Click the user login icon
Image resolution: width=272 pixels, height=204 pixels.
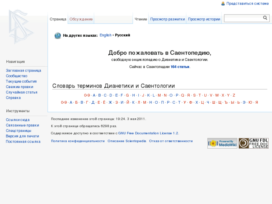click(223, 4)
